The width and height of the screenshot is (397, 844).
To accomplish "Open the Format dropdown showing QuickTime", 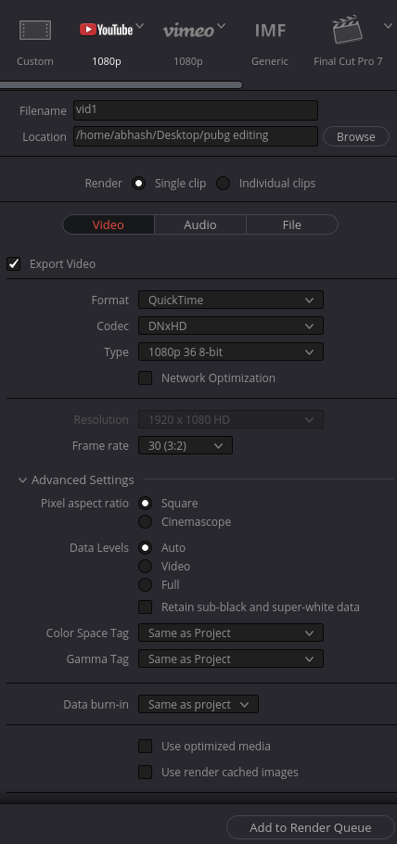I will click(231, 300).
